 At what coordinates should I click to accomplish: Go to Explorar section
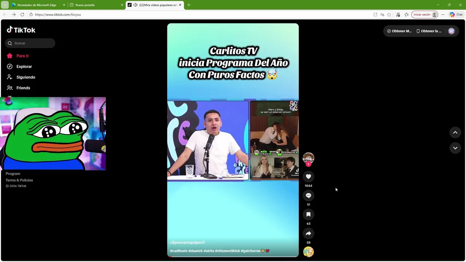tap(24, 67)
